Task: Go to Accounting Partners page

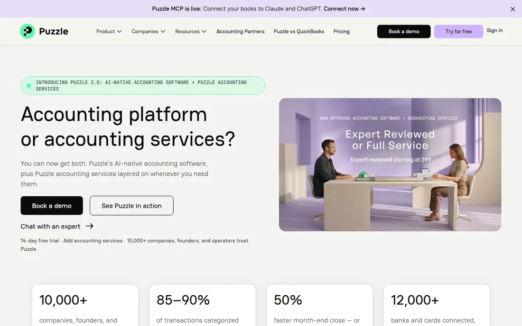Action: click(241, 32)
